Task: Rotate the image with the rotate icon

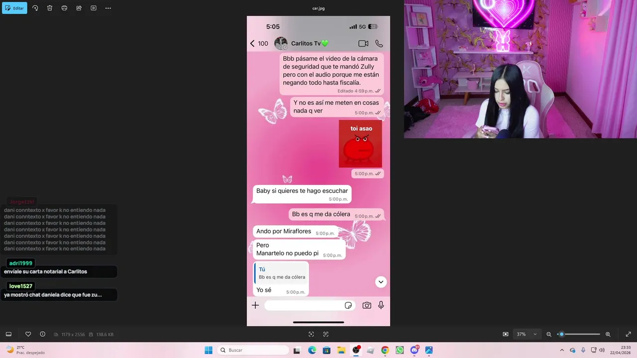Action: (x=35, y=8)
